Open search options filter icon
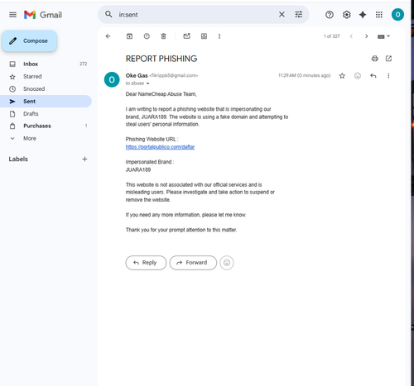The width and height of the screenshot is (414, 386). click(299, 14)
